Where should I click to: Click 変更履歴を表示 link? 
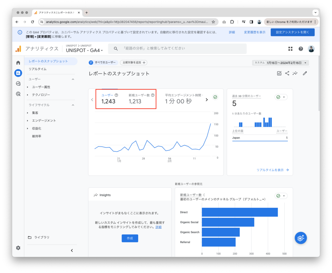tap(255, 32)
